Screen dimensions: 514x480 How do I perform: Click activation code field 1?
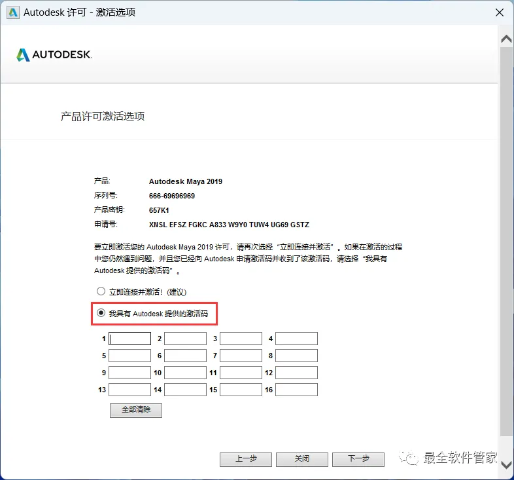[x=130, y=339]
